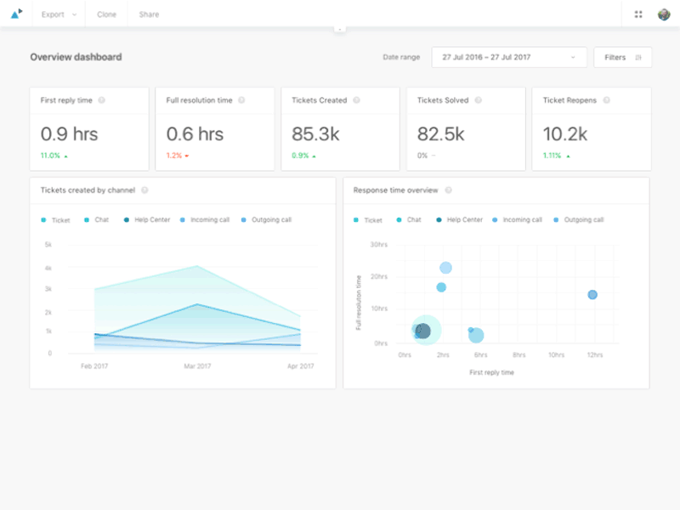
Task: Open the Export dropdown
Action: point(57,14)
